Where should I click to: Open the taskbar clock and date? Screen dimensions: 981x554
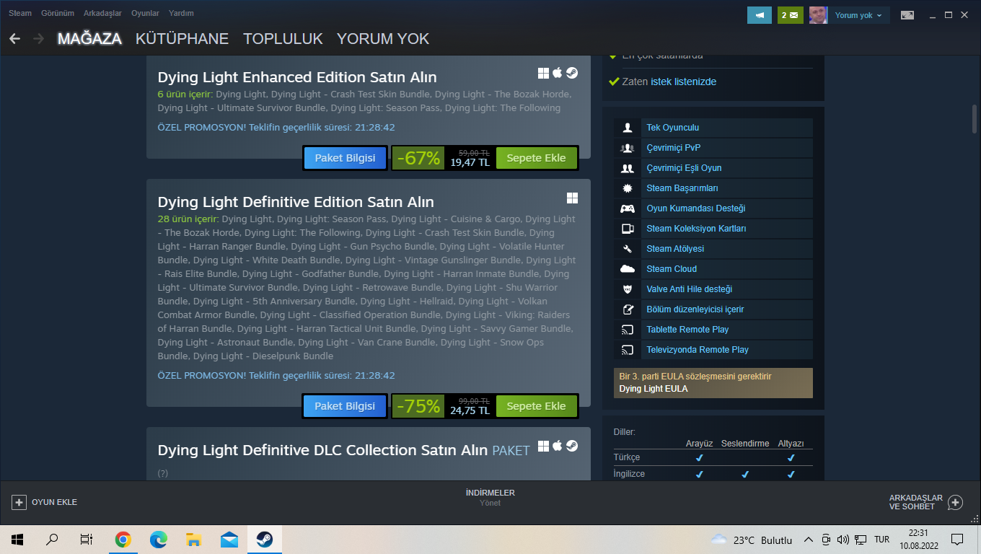[919, 540]
